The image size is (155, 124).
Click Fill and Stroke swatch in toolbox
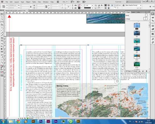coord(2,66)
